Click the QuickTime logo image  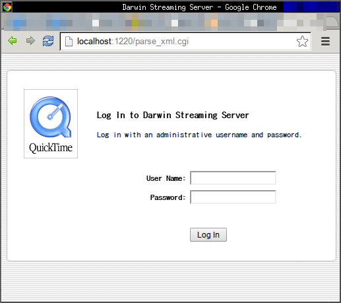tap(51, 123)
